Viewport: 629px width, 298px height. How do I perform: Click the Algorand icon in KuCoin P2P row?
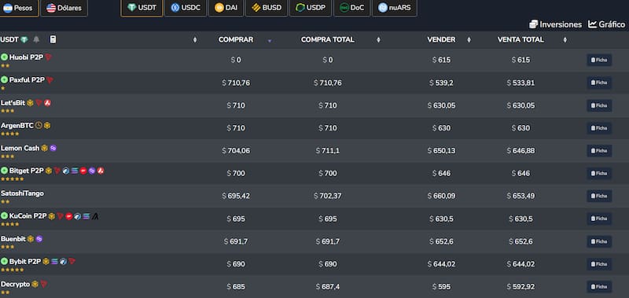click(95, 216)
